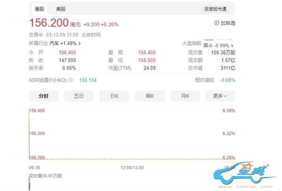
Task: Click the 市盈(TTM) value 24.09
Action: 149,68
